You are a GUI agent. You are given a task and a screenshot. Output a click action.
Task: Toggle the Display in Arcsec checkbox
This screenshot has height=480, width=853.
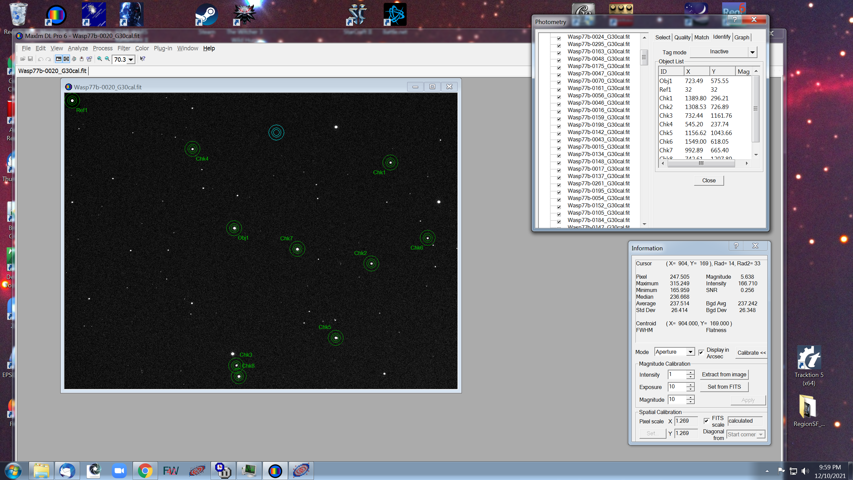(701, 352)
